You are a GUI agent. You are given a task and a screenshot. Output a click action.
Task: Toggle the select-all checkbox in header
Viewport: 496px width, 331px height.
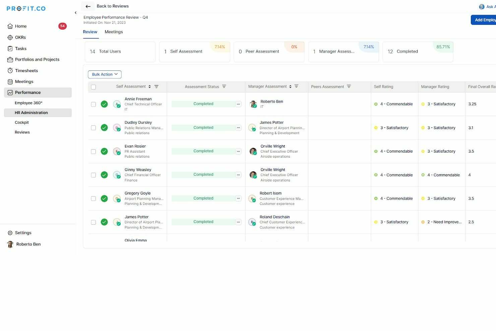(x=94, y=87)
